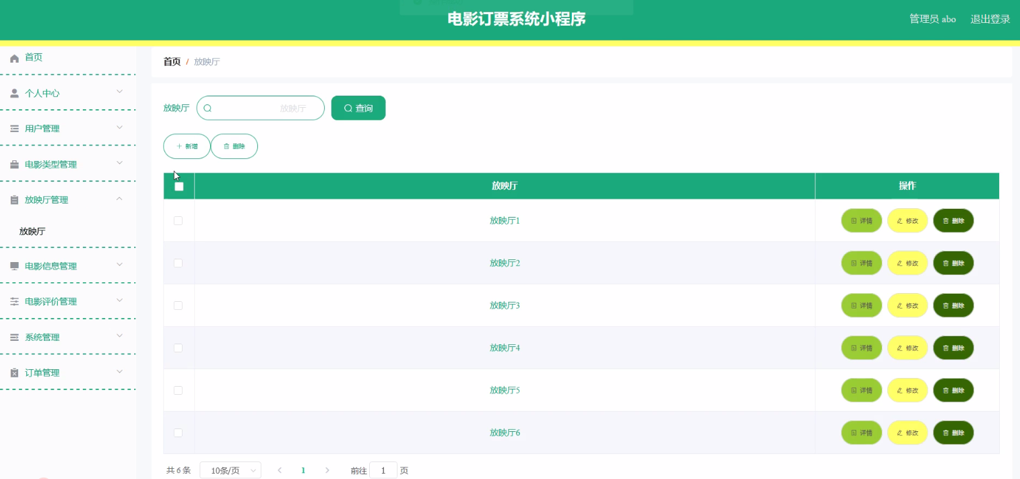Expand the 用户管理 menu chevron
The height and width of the screenshot is (479, 1020).
pos(120,127)
